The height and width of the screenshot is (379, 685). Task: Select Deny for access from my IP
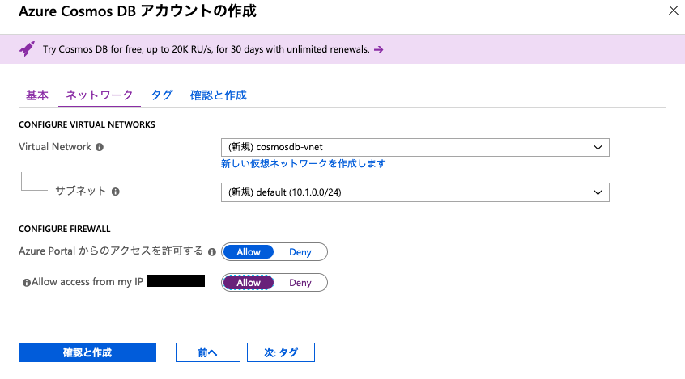[300, 283]
